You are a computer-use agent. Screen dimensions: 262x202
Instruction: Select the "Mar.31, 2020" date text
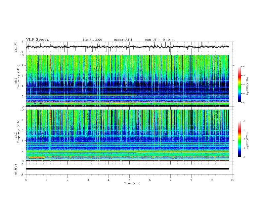[x=92, y=40]
